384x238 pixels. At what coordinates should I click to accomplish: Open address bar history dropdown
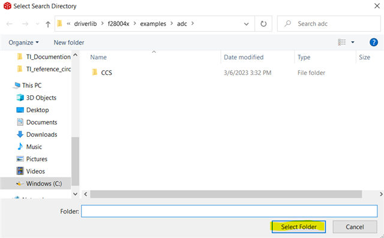247,24
